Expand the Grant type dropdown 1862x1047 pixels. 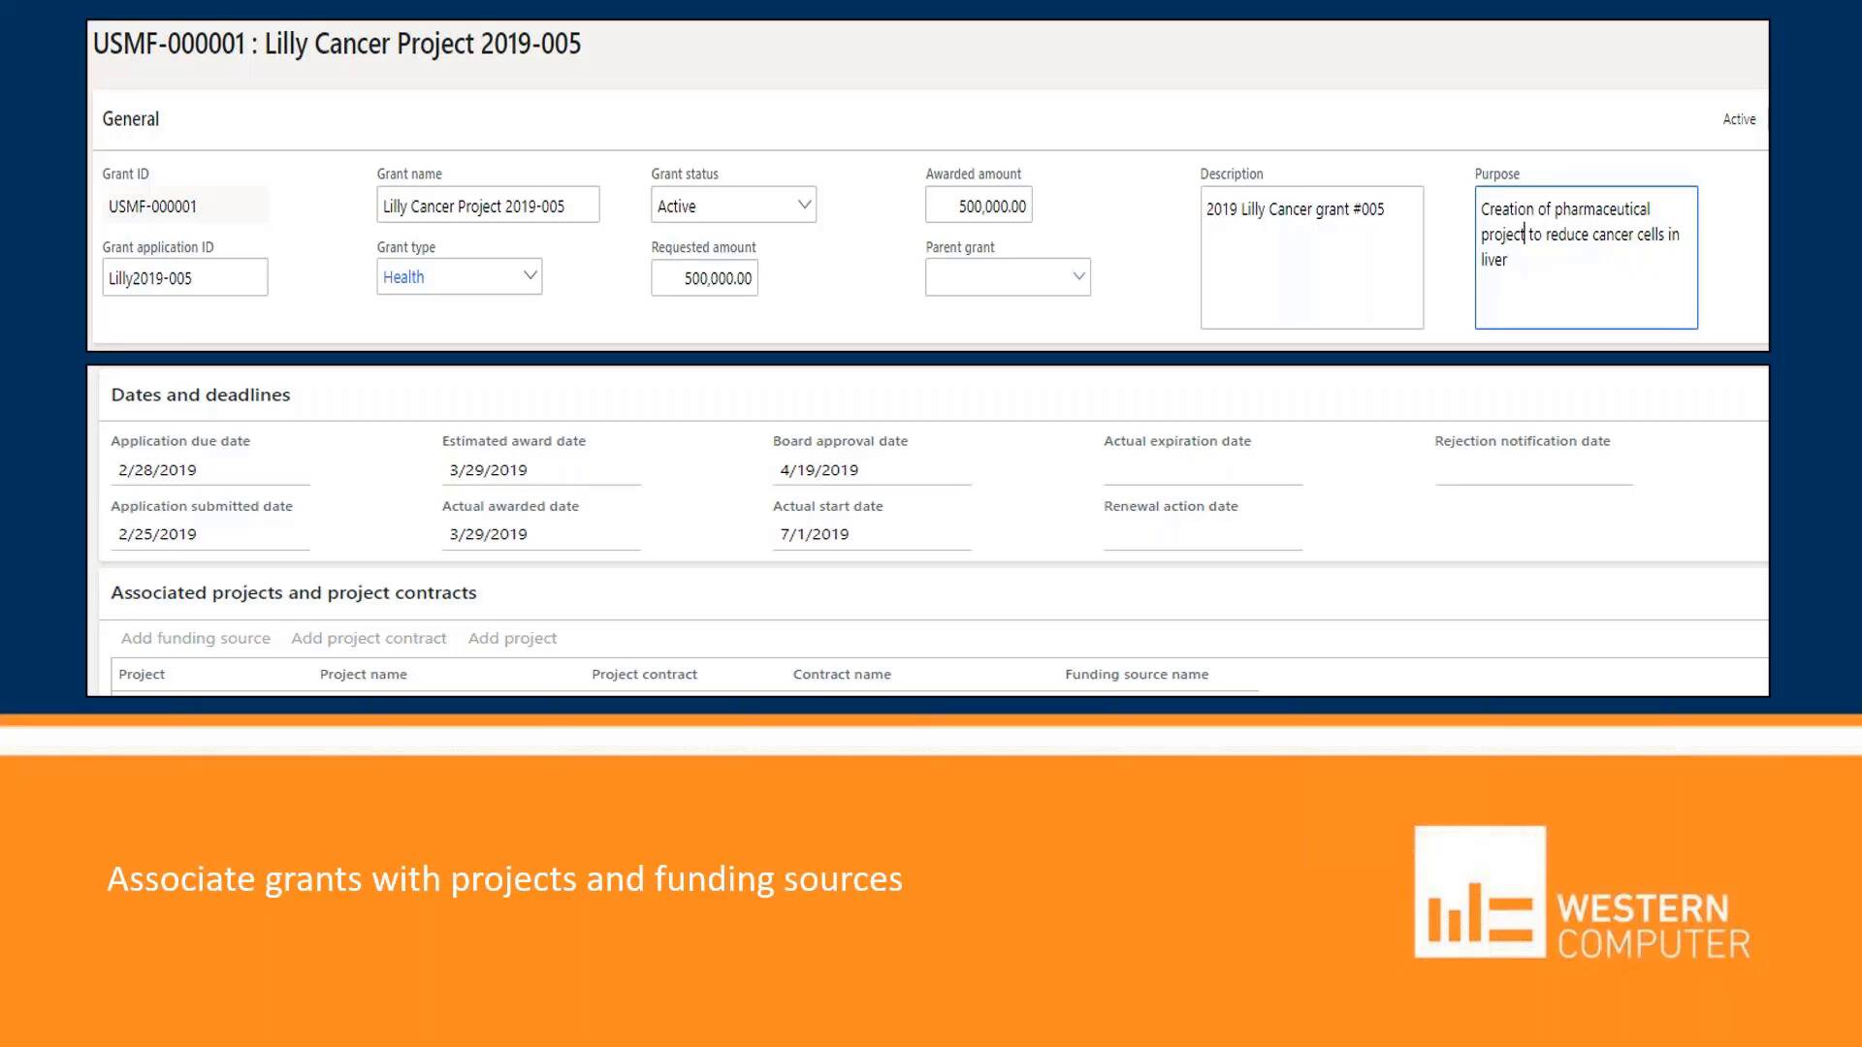point(530,276)
